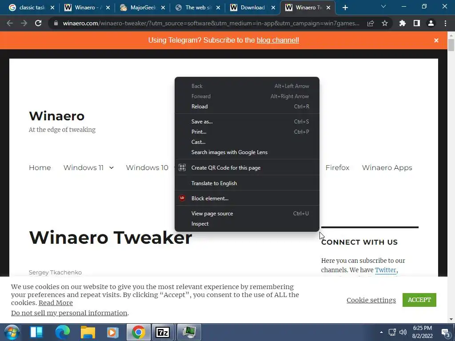The height and width of the screenshot is (341, 455).
Task: Close the MajorGeeks tab
Action: [x=163, y=8]
